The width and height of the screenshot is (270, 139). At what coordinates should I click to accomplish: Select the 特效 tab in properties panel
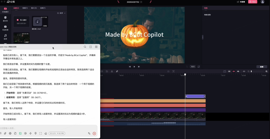[206, 8]
